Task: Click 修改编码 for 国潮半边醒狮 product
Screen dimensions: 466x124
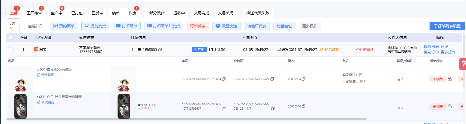Action: (x=48, y=102)
